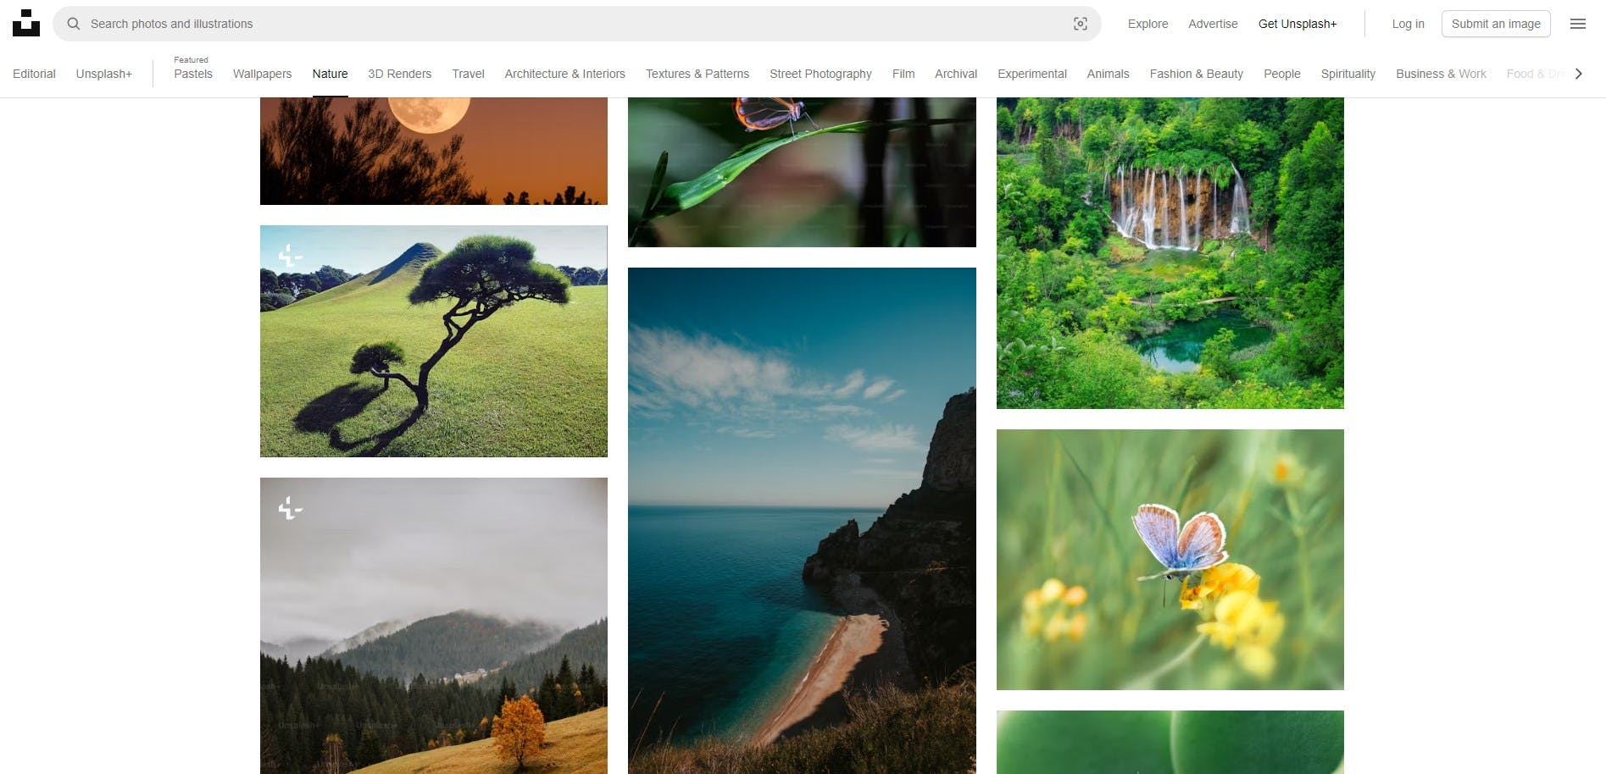
Task: Open People topic
Action: click(1281, 74)
